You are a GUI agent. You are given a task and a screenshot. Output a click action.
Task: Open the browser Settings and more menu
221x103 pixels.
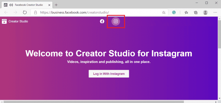click(x=215, y=13)
